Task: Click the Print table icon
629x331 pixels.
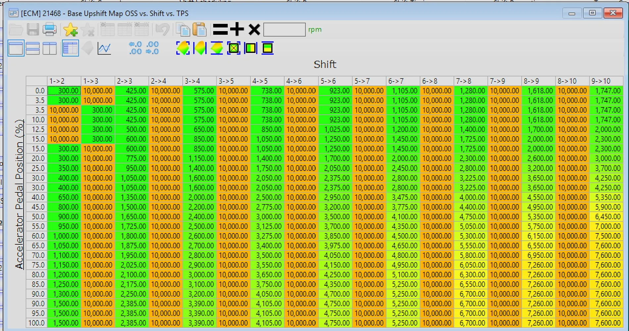Action: tap(49, 29)
